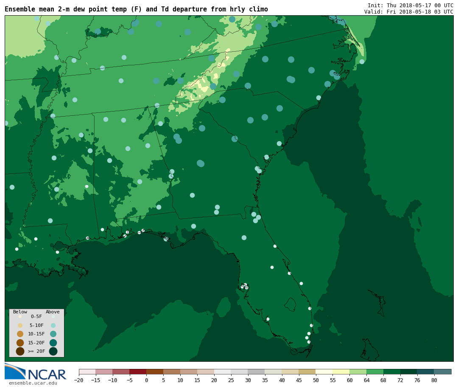Image resolution: width=458 pixels, height=388 pixels.
Task: Pick the light green swatch between 60 and 64
Action: 358,371
